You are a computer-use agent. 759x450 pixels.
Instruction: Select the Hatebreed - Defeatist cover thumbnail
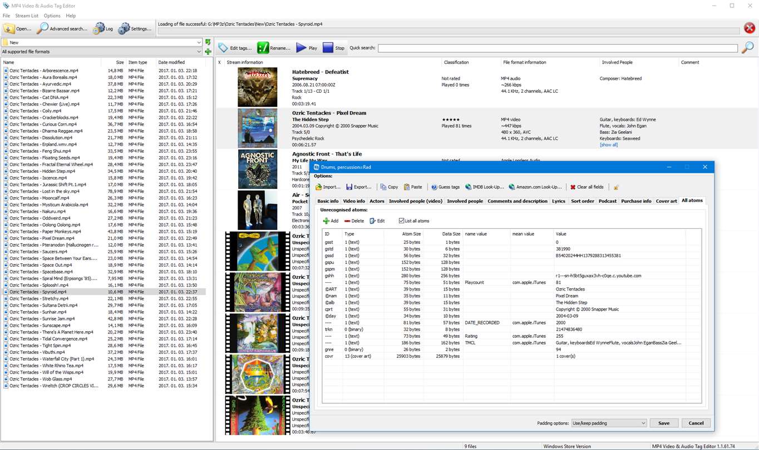click(x=257, y=87)
